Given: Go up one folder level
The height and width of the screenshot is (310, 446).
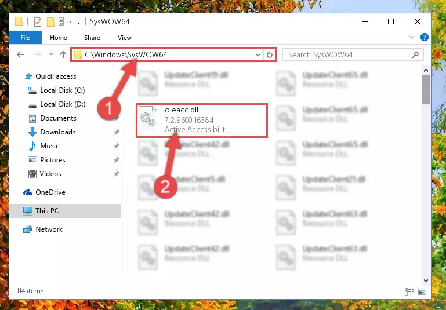Looking at the screenshot, I should point(63,54).
